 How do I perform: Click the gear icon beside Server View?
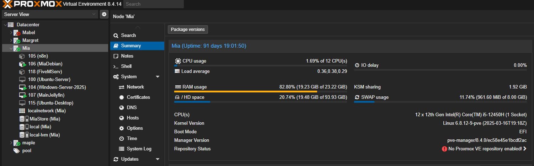(x=104, y=14)
